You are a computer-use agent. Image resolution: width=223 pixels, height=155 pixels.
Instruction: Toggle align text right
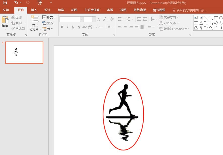coord(131,27)
